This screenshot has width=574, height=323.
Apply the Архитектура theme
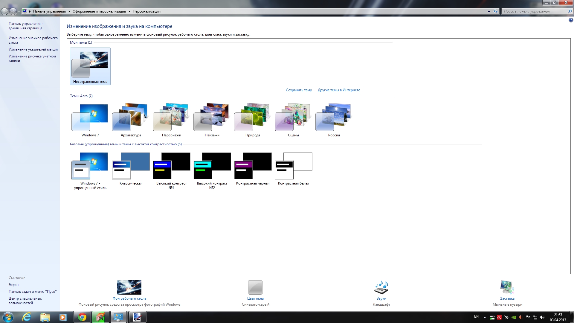[x=131, y=120]
